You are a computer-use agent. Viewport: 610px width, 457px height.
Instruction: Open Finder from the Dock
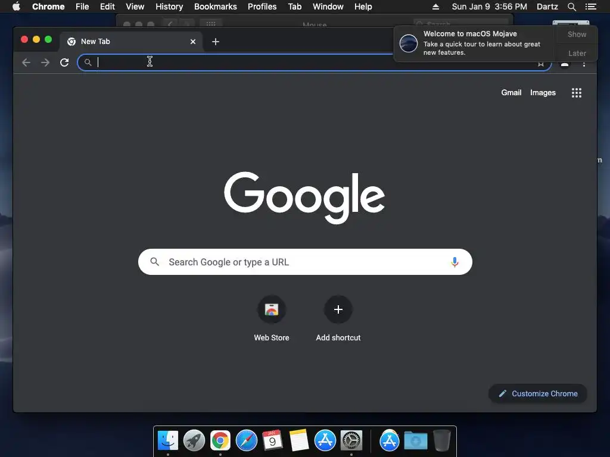click(168, 441)
